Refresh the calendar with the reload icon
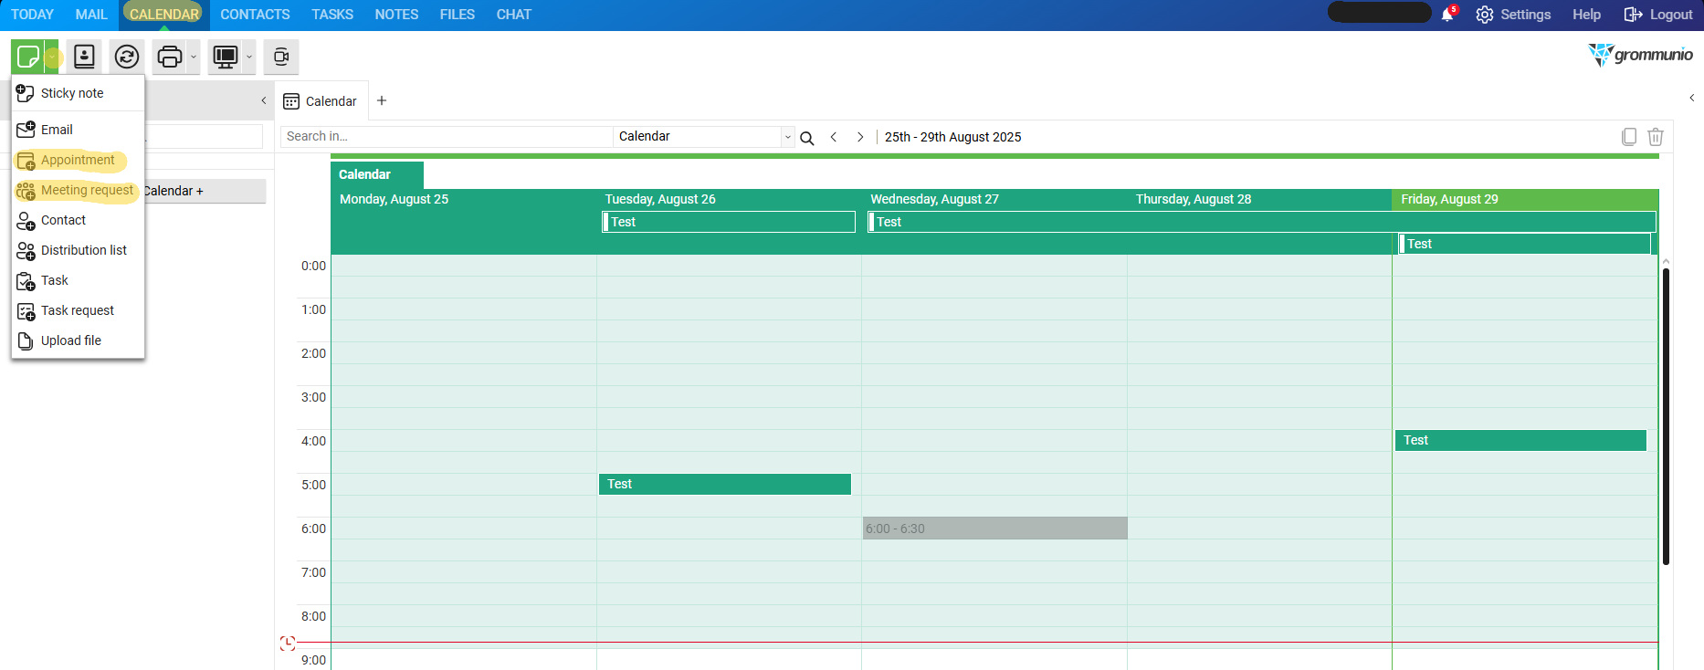 click(127, 57)
